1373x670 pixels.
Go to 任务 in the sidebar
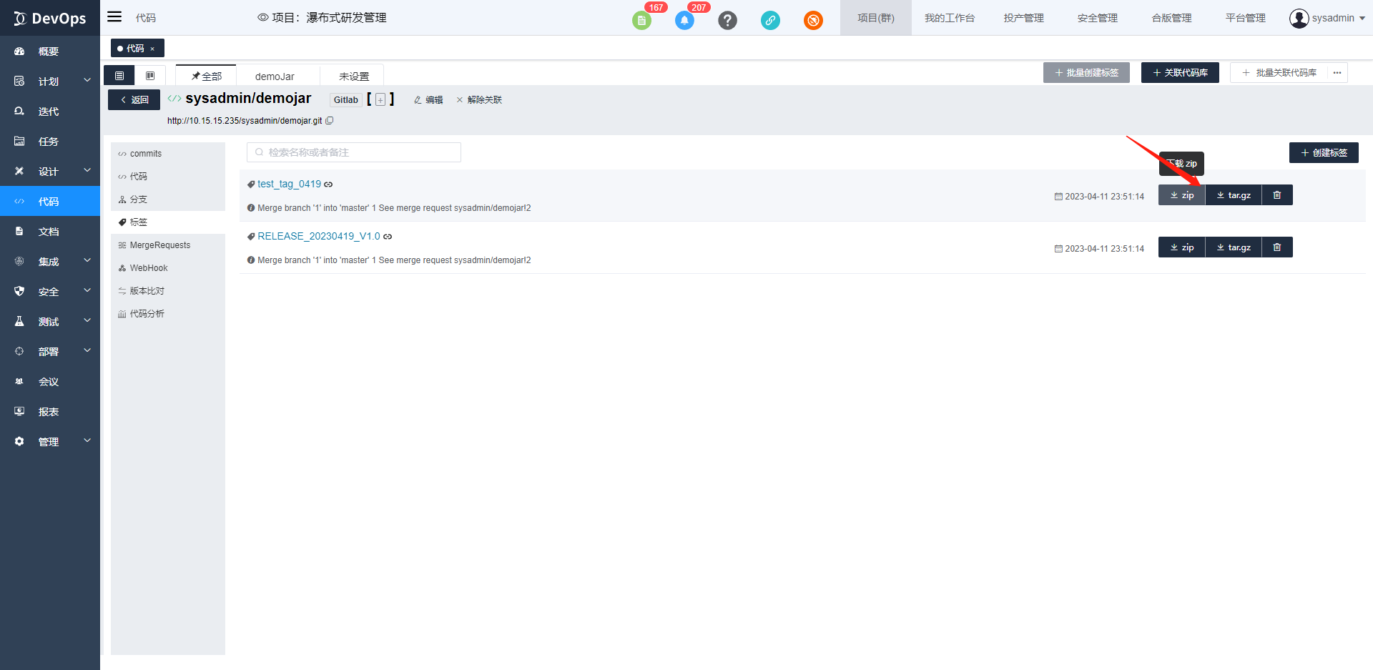point(50,142)
